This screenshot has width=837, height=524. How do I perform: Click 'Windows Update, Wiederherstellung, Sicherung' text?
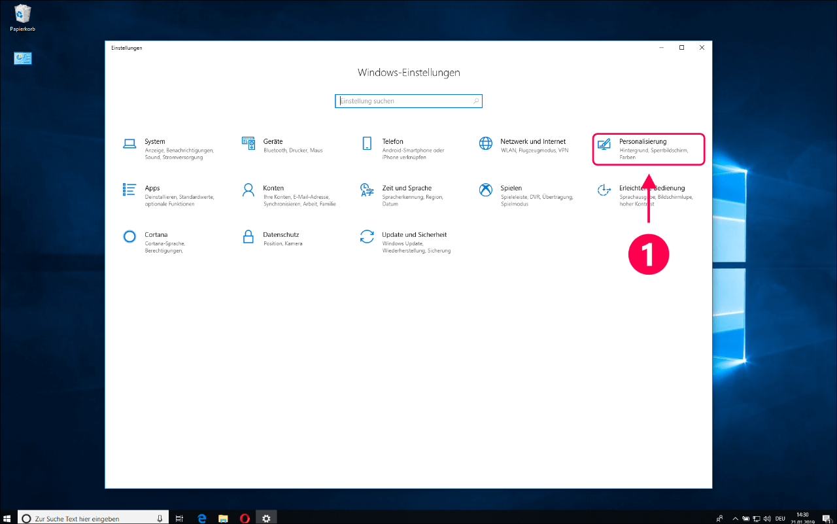point(417,247)
